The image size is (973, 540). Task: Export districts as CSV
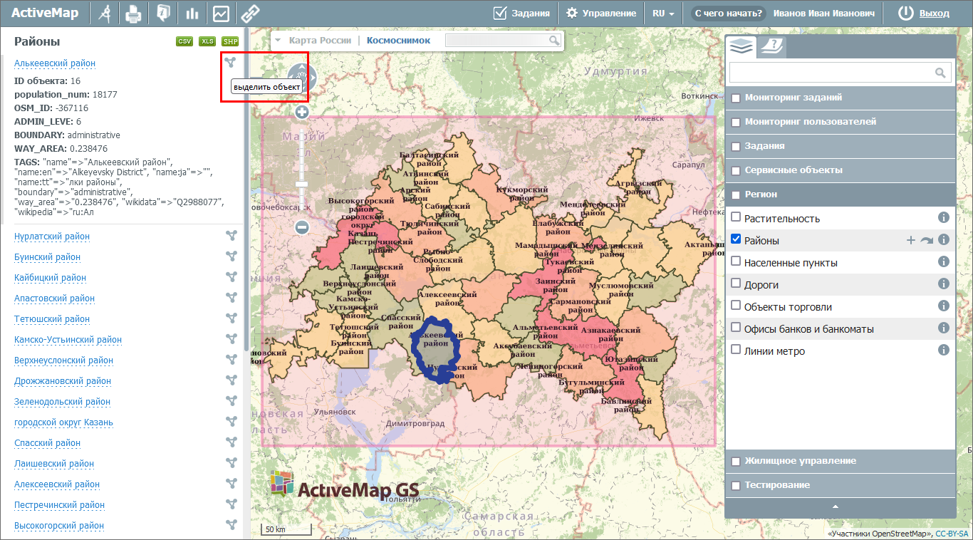(184, 41)
